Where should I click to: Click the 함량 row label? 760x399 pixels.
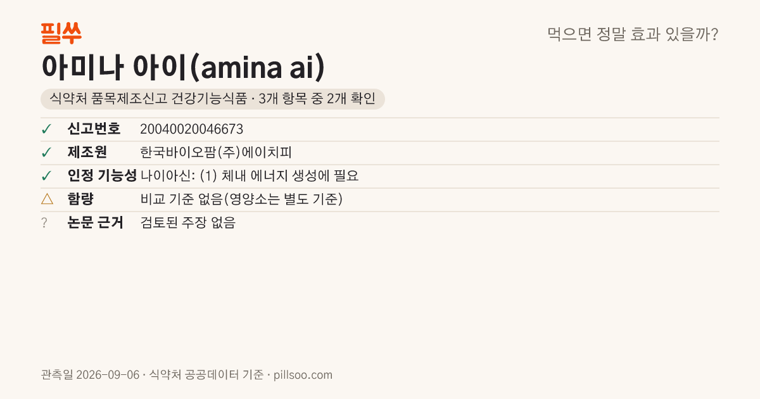coord(80,199)
